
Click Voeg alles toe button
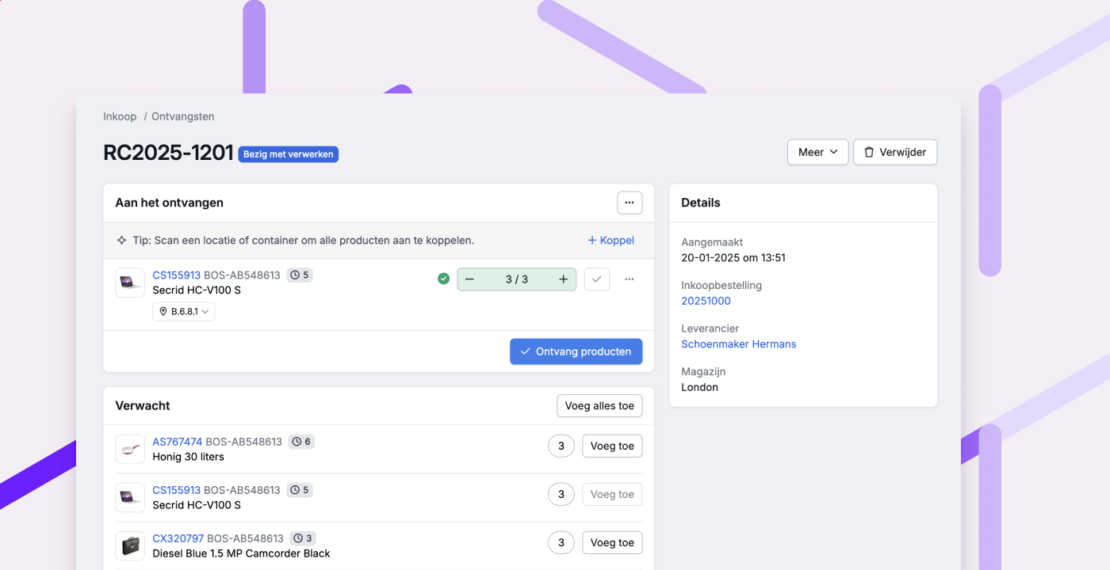point(599,406)
